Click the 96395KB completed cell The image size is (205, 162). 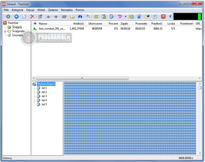pyautogui.click(x=97, y=29)
